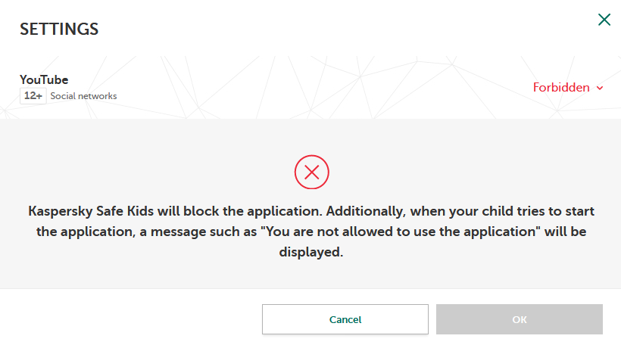
Task: Open the Forbidden access dropdown
Action: [x=561, y=88]
